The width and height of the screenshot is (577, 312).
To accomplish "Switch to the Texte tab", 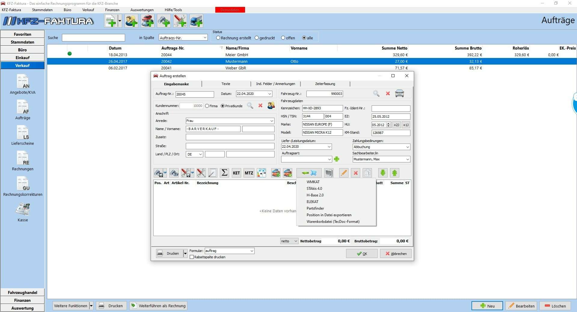I will pos(226,84).
